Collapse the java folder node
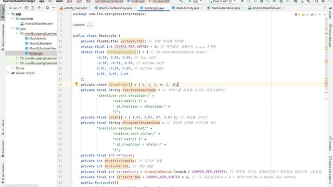This screenshot has width=333, height=187. tap(12, 29)
